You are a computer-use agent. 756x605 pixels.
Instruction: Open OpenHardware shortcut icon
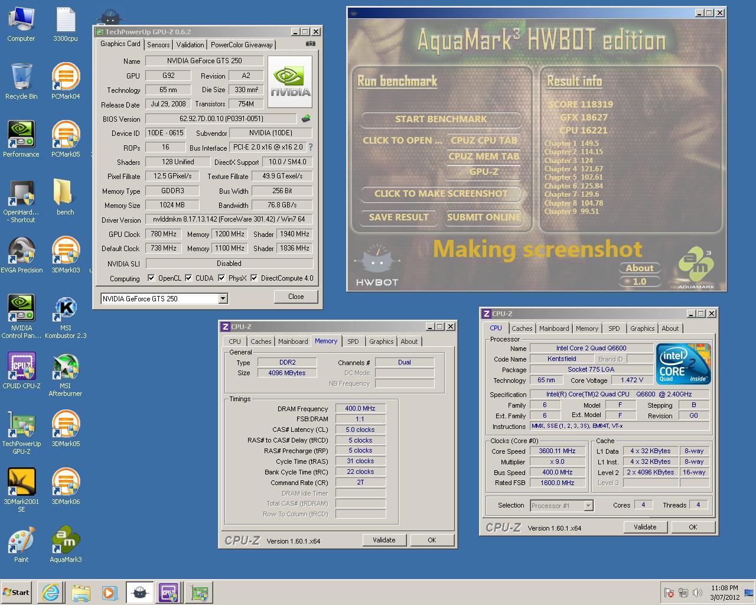pyautogui.click(x=21, y=201)
